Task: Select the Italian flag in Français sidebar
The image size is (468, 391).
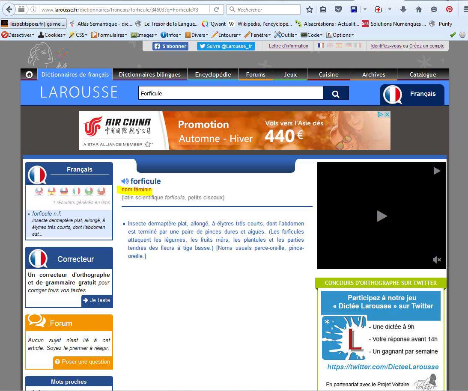Action: coord(76,191)
